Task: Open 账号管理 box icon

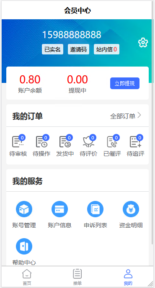Action: pyautogui.click(x=24, y=209)
